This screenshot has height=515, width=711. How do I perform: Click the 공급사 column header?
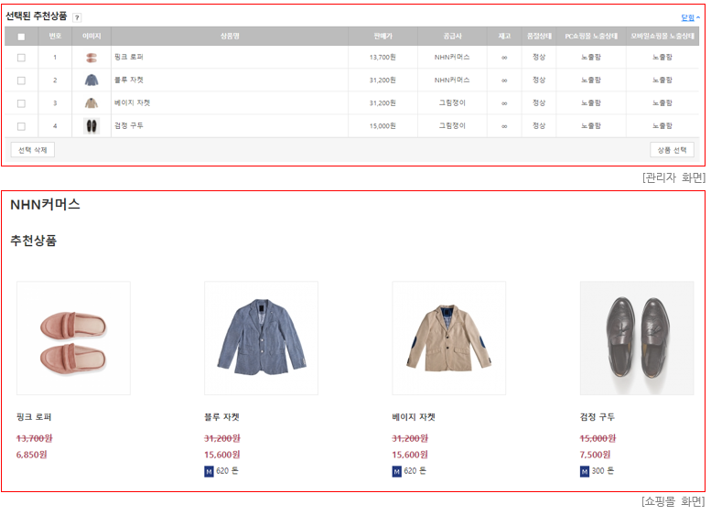point(452,37)
